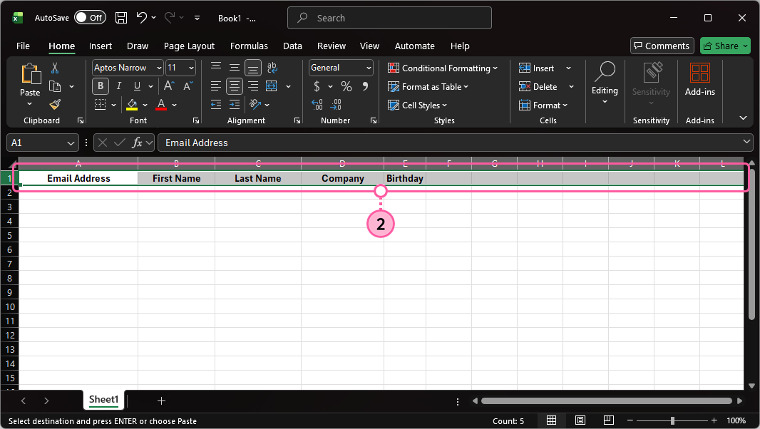The height and width of the screenshot is (429, 760).
Task: Switch to the Formulas ribbon tab
Action: click(249, 46)
